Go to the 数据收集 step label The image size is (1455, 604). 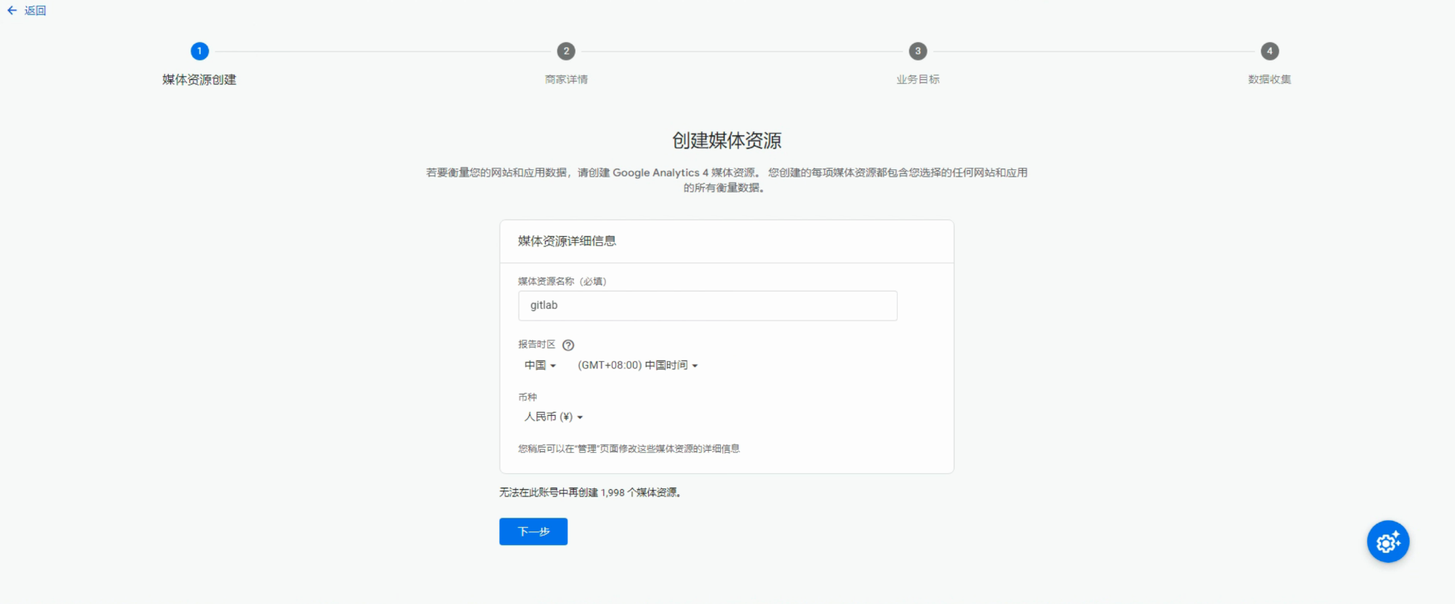1269,79
